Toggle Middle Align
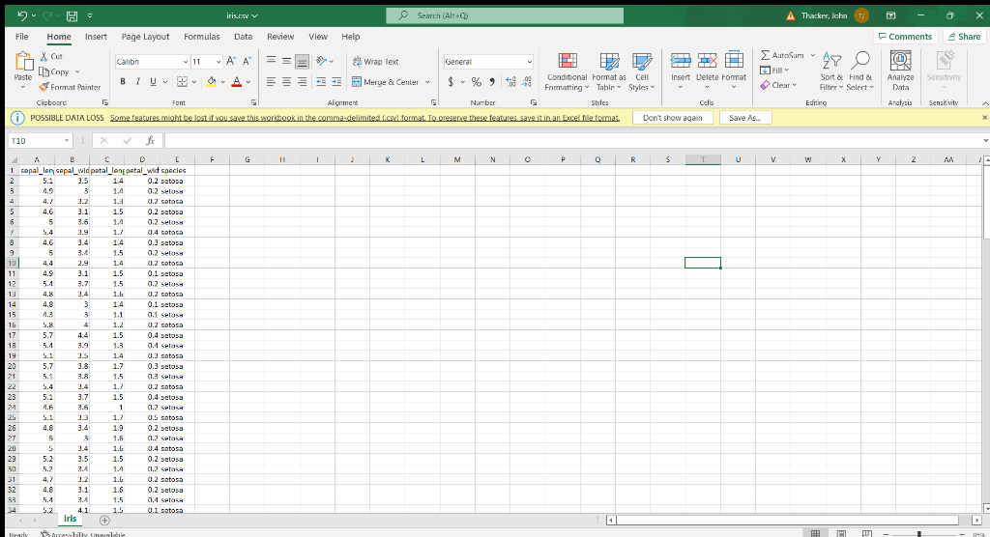Image resolution: width=990 pixels, height=537 pixels. pos(286,61)
